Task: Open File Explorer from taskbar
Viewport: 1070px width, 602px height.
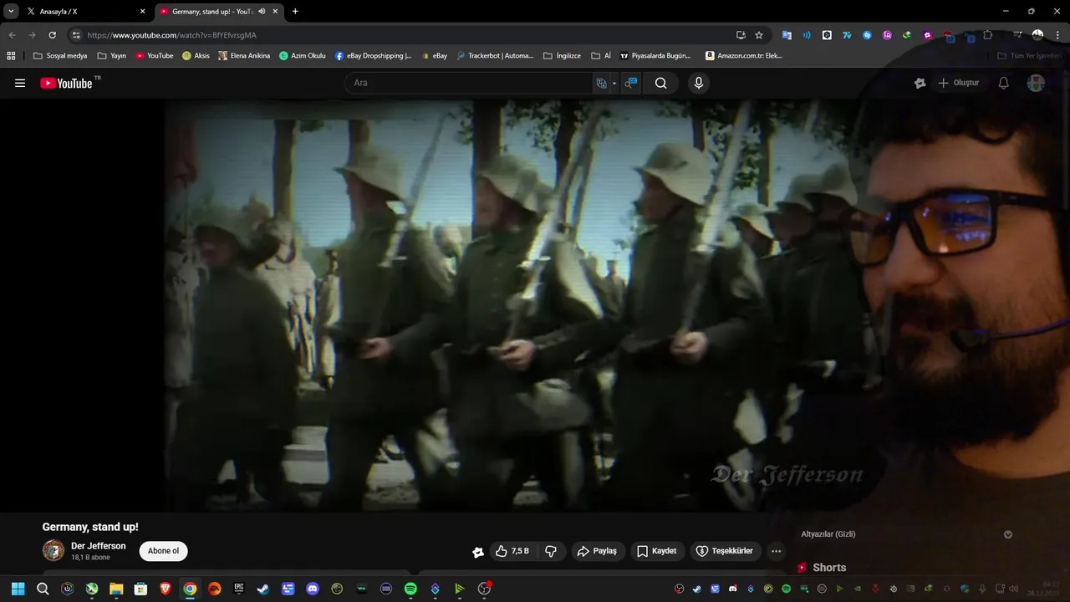Action: 116,589
